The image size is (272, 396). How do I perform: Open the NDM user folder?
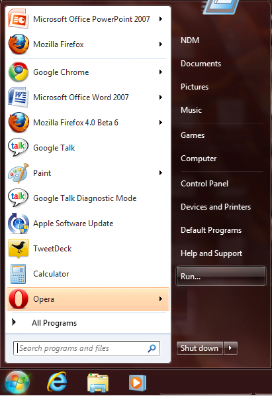190,40
